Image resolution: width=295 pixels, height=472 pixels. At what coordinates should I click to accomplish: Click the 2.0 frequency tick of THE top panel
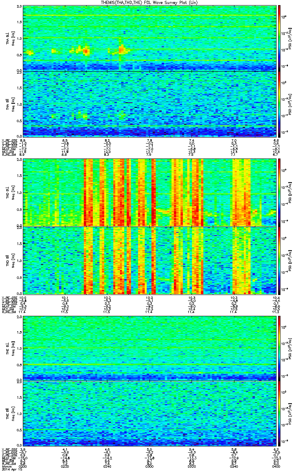(19, 317)
